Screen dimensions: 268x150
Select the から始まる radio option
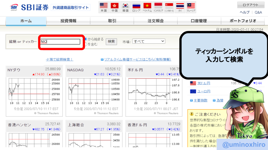click(x=86, y=39)
